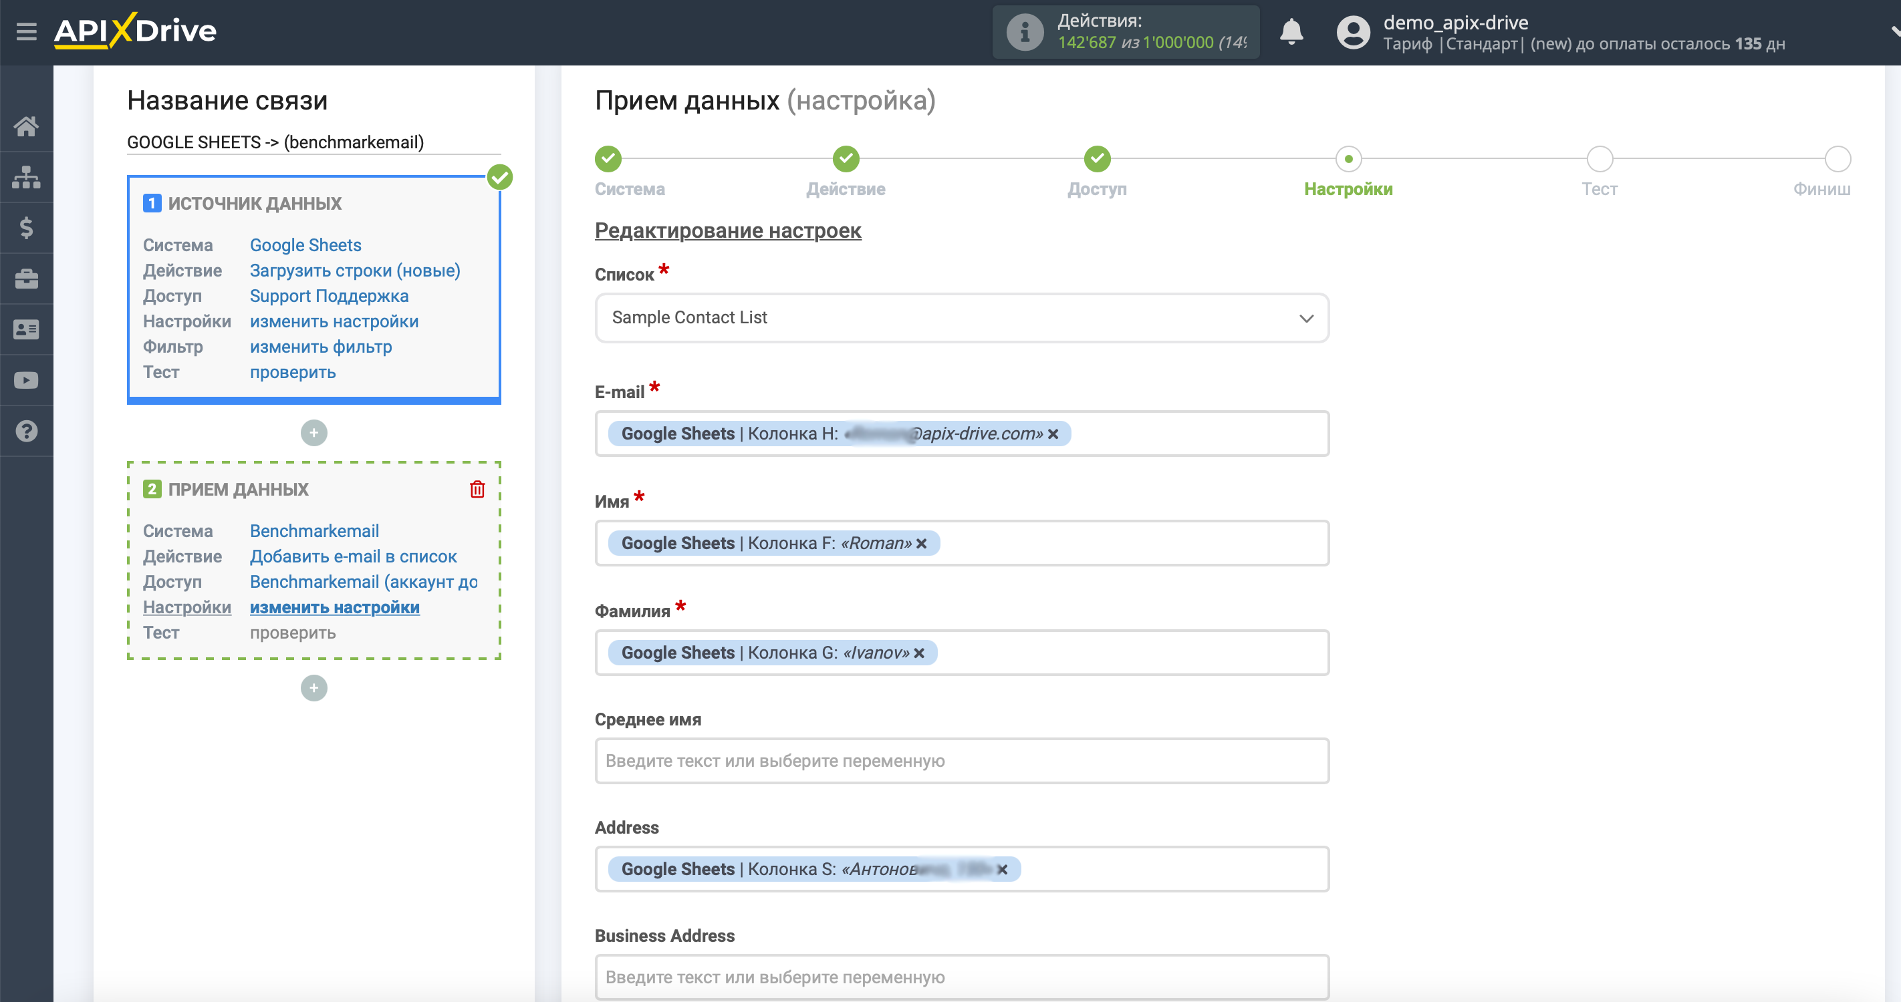Open the notifications bell
The height and width of the screenshot is (1002, 1901).
[1291, 33]
